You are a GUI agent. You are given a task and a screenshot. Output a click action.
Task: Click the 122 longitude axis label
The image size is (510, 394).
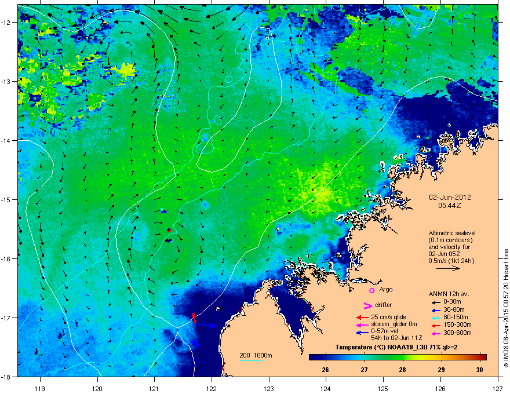coord(212,389)
